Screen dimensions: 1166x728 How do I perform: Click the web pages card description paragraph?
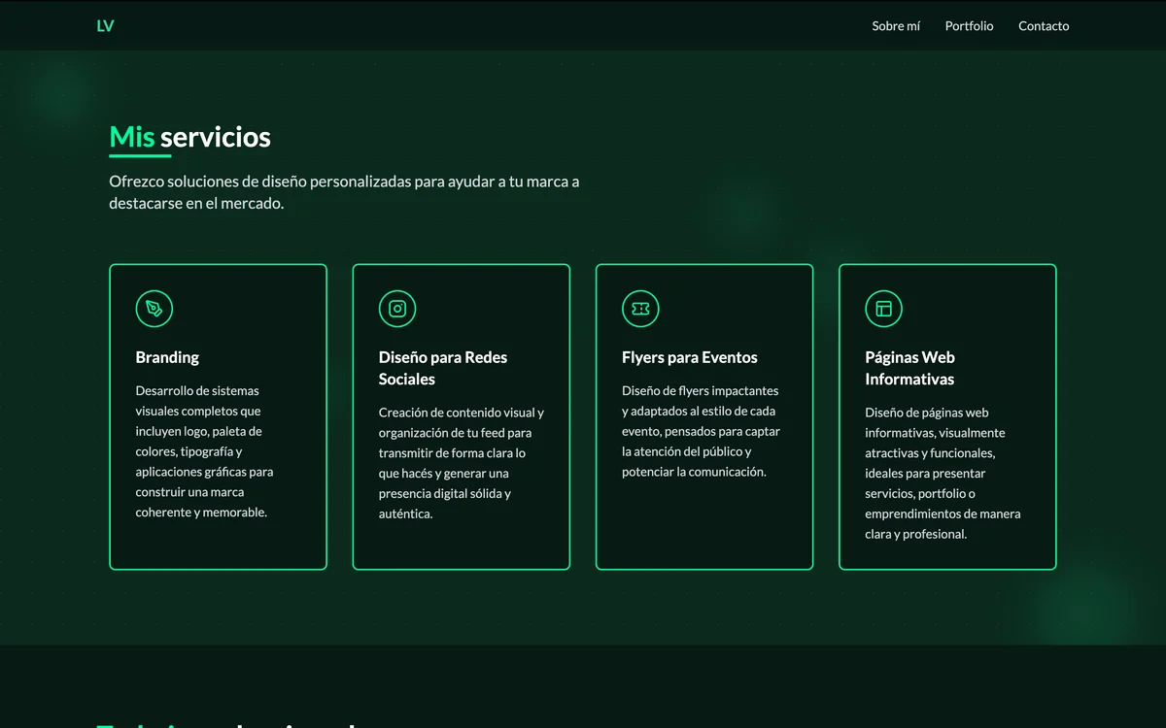(943, 473)
